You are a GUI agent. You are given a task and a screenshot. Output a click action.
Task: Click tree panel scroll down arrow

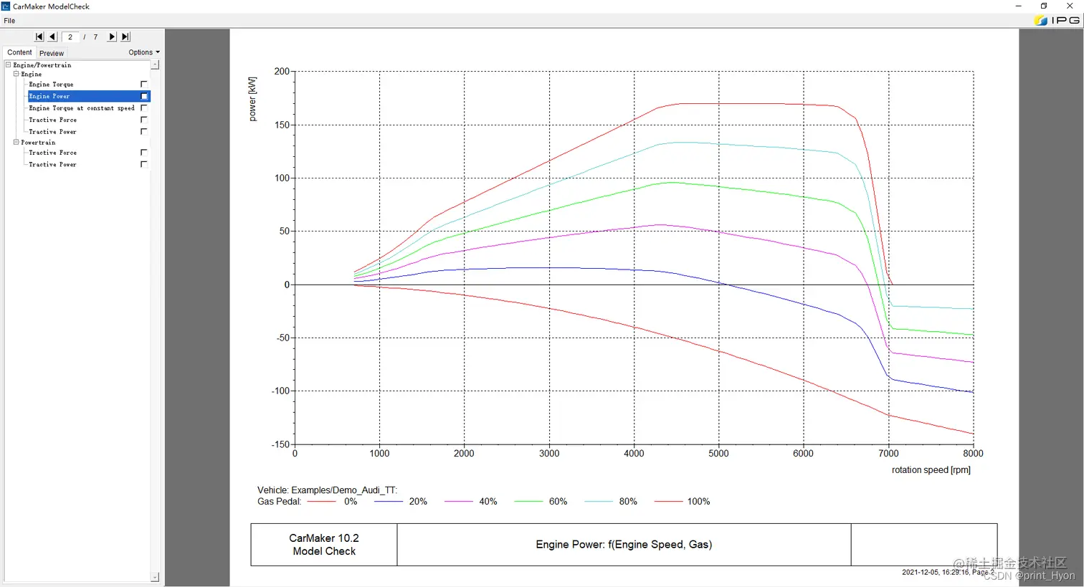(x=155, y=577)
